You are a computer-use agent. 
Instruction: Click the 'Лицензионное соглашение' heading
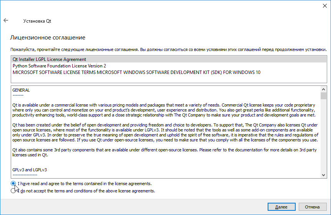(x=48, y=38)
